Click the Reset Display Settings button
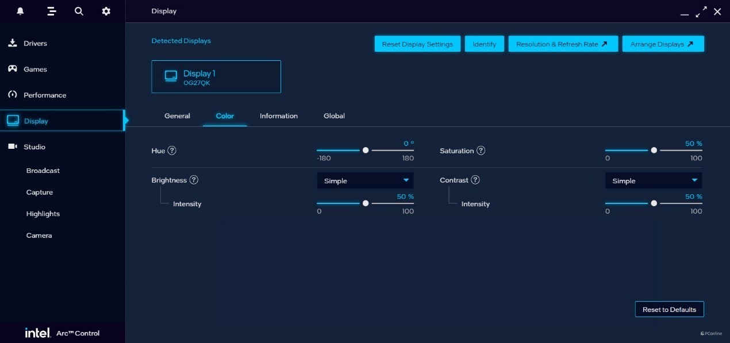730x343 pixels. (x=417, y=44)
